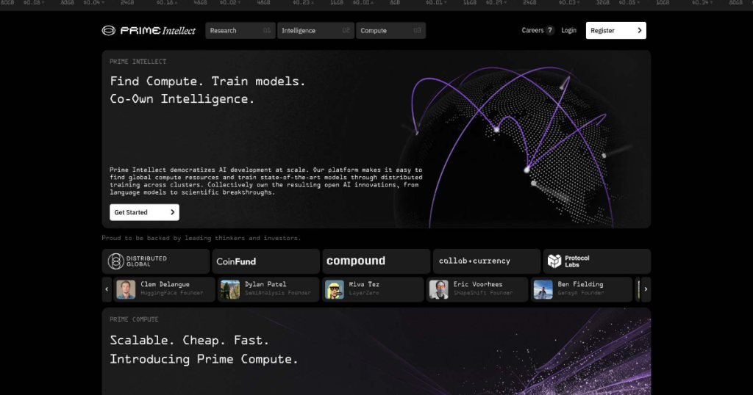This screenshot has width=753, height=395.
Task: Click Clem Delangue's avatar photo
Action: [126, 289]
